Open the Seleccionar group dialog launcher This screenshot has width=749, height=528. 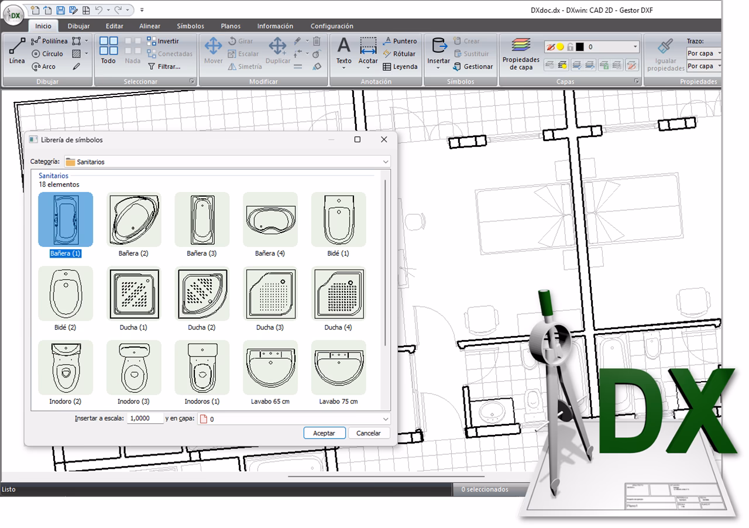192,81
